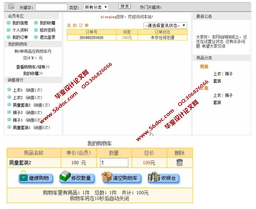Screen dimensions: 256x209
Task: Open 查看购物车/结帐 link
Action: pos(33,67)
